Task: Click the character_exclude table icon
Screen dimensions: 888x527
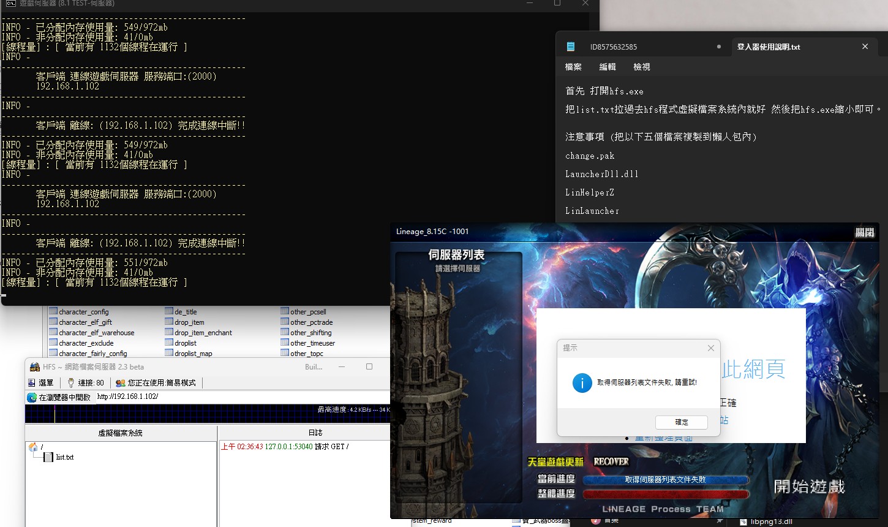Action: coord(53,343)
